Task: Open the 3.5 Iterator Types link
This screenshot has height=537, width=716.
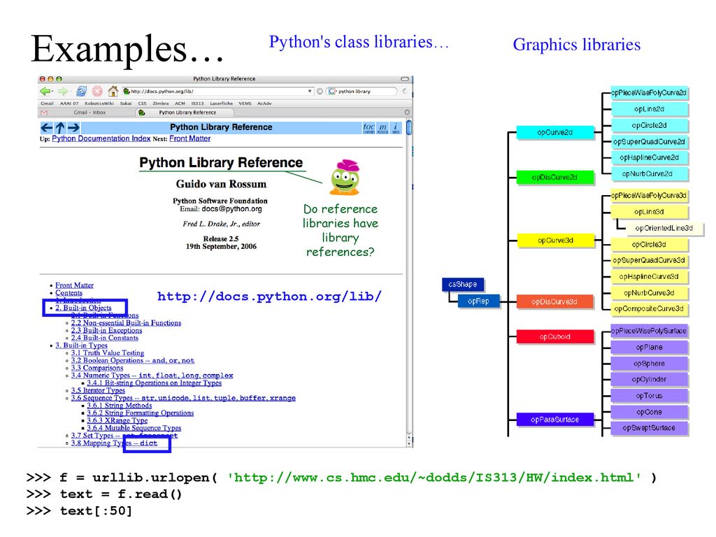Action: pos(98,390)
